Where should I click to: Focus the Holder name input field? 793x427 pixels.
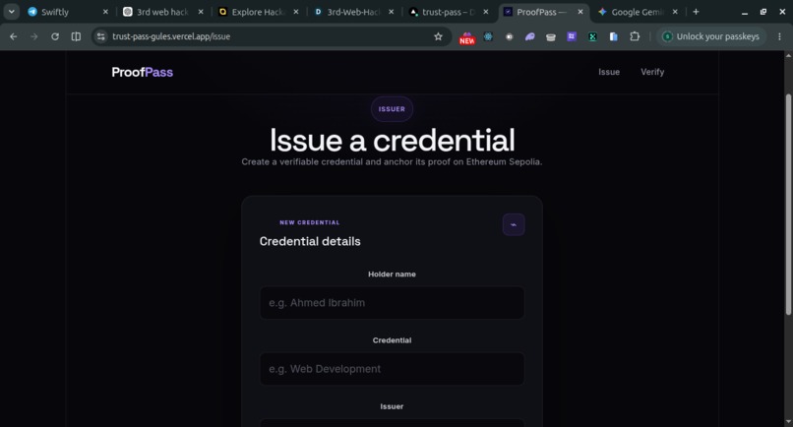(x=392, y=303)
